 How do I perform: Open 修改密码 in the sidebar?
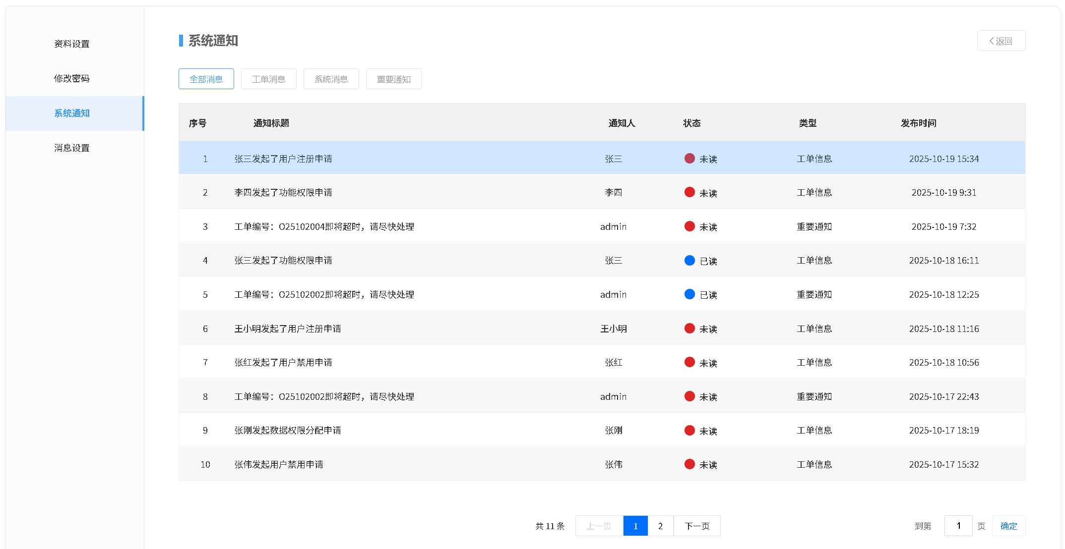click(x=72, y=78)
